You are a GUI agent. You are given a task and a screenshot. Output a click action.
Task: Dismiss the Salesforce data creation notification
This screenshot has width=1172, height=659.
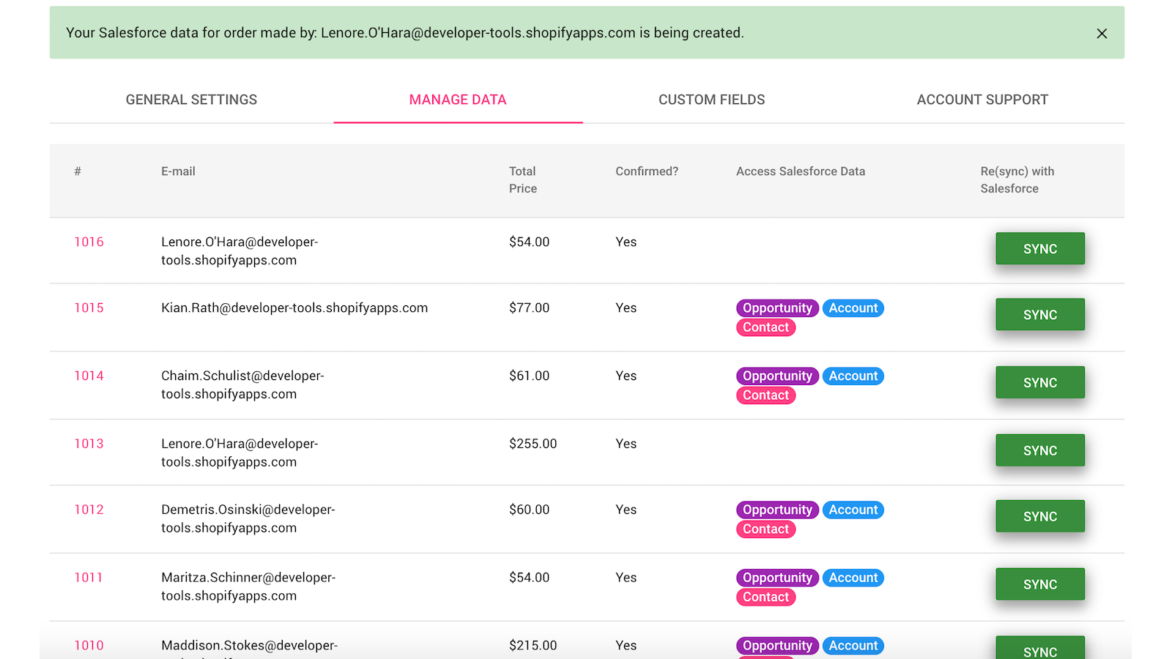pyautogui.click(x=1102, y=33)
